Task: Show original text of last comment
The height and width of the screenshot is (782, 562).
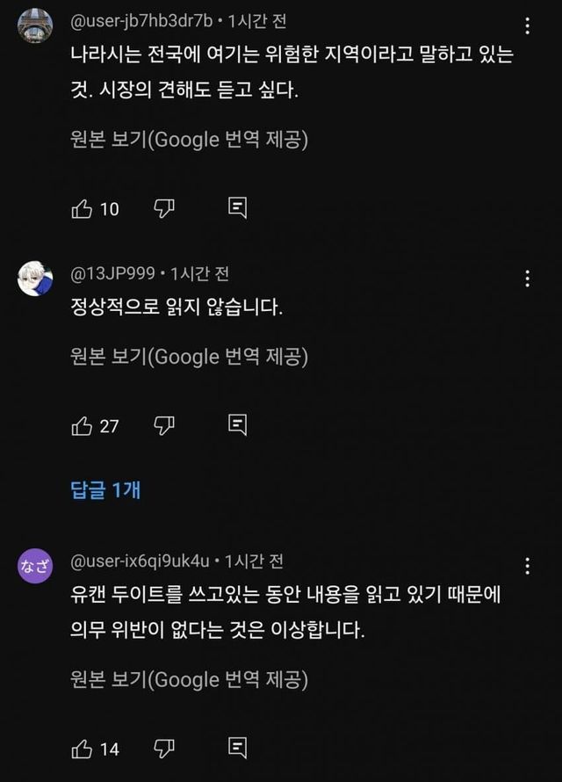Action: point(189,679)
